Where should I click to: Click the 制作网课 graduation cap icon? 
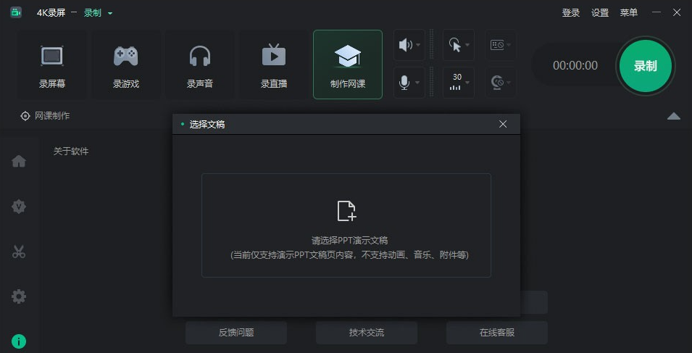pos(348,57)
